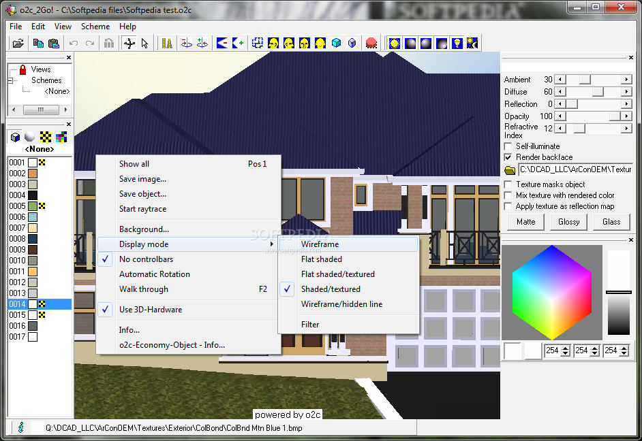Choose Start raytrace menu entry

click(x=188, y=209)
